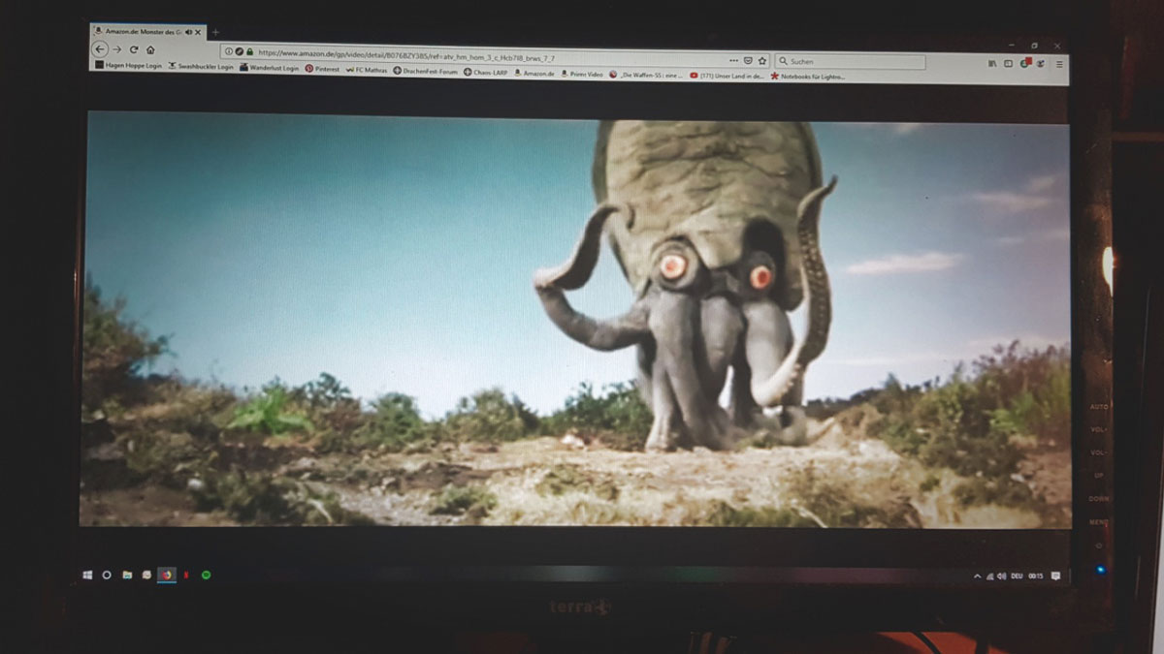Open the Wanderlust Login bookmark
The width and height of the screenshot is (1164, 654).
coord(270,68)
